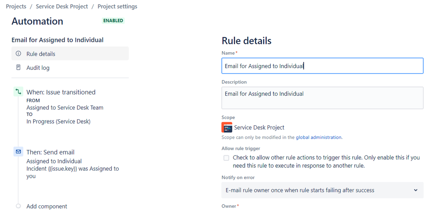Click the Email for Assigned to Individual heading
Viewport: 427px width, 210px height.
coord(57,40)
